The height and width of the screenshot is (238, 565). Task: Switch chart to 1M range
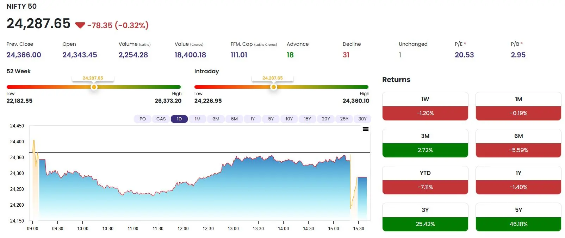198,119
